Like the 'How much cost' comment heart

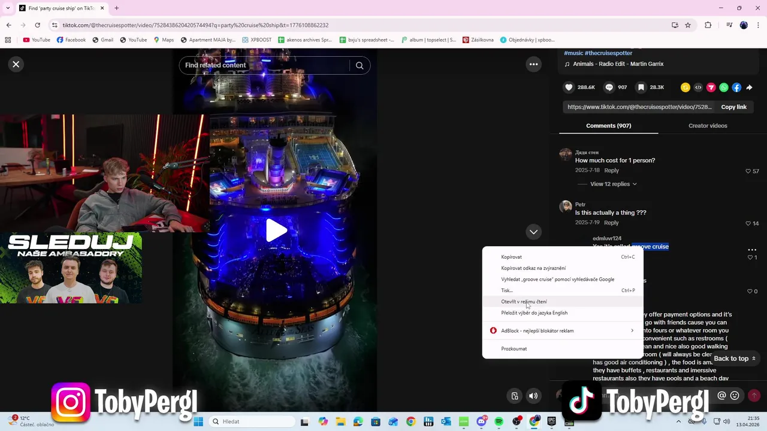(748, 171)
